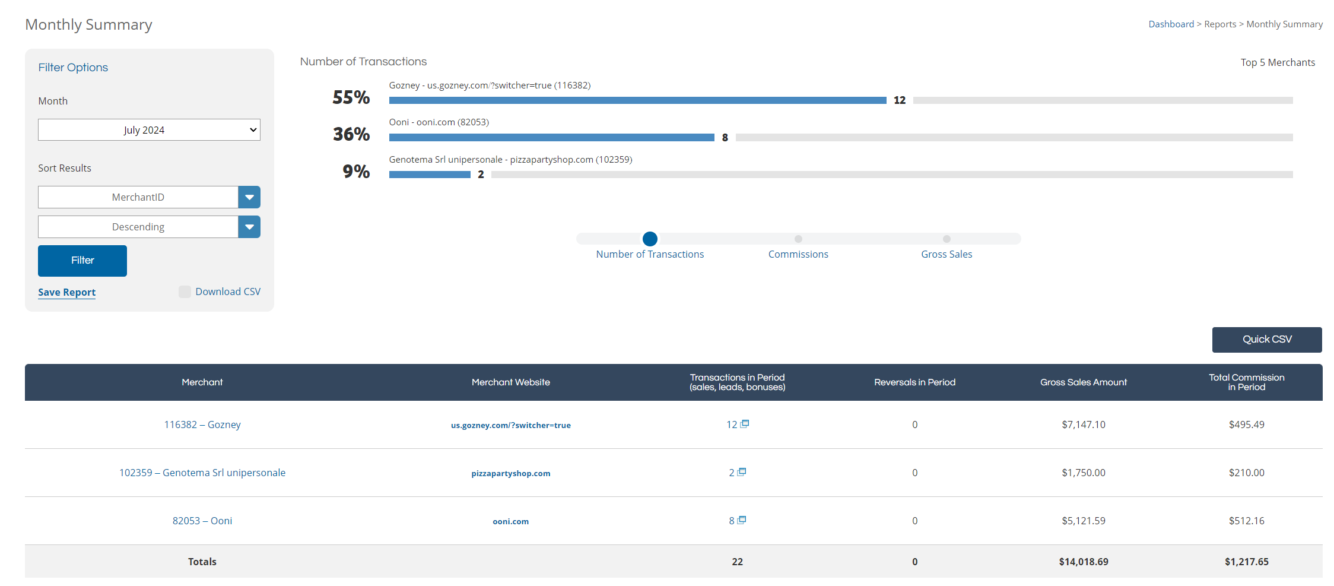Open Monthly Summary breadcrumb link
The height and width of the screenshot is (586, 1334).
[x=1284, y=24]
